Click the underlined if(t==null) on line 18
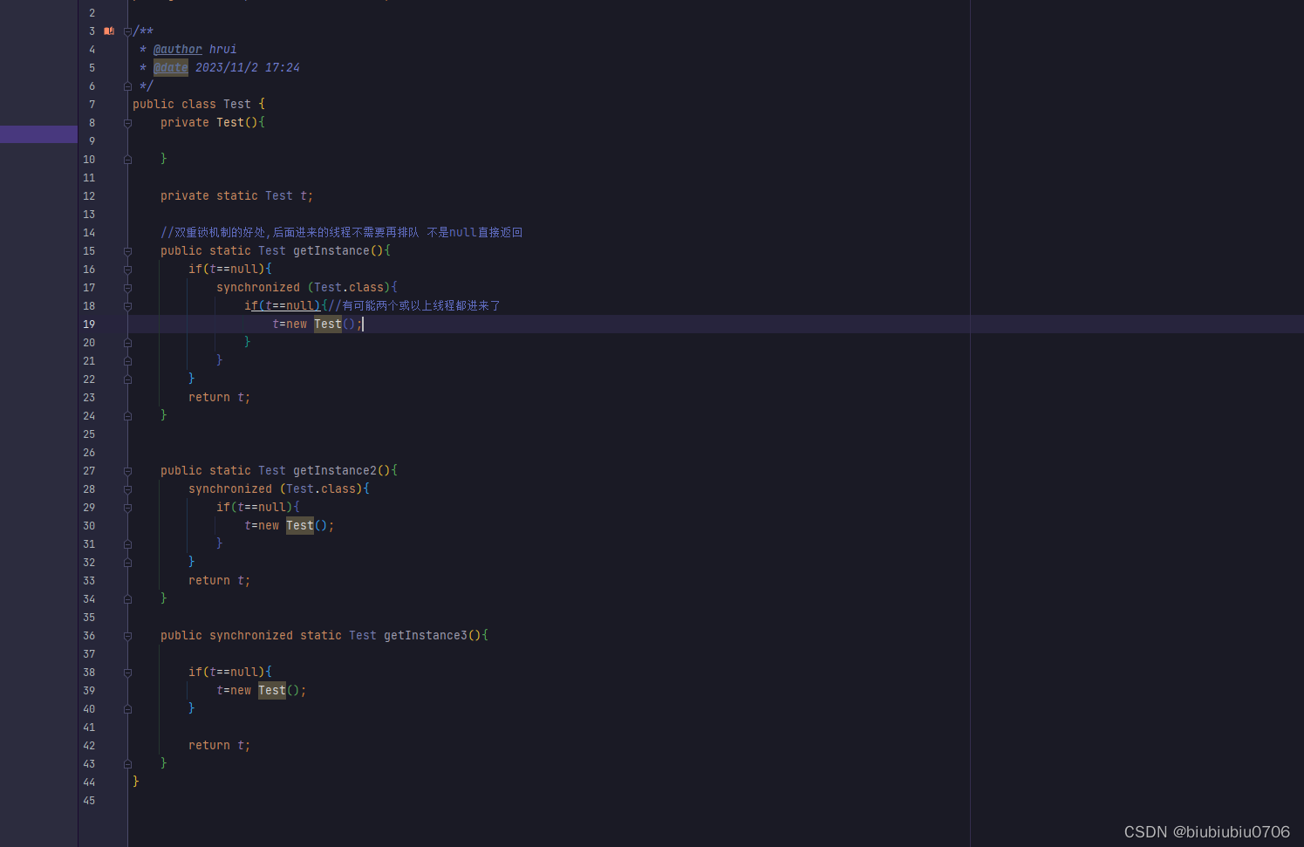This screenshot has height=847, width=1304. pyautogui.click(x=283, y=306)
